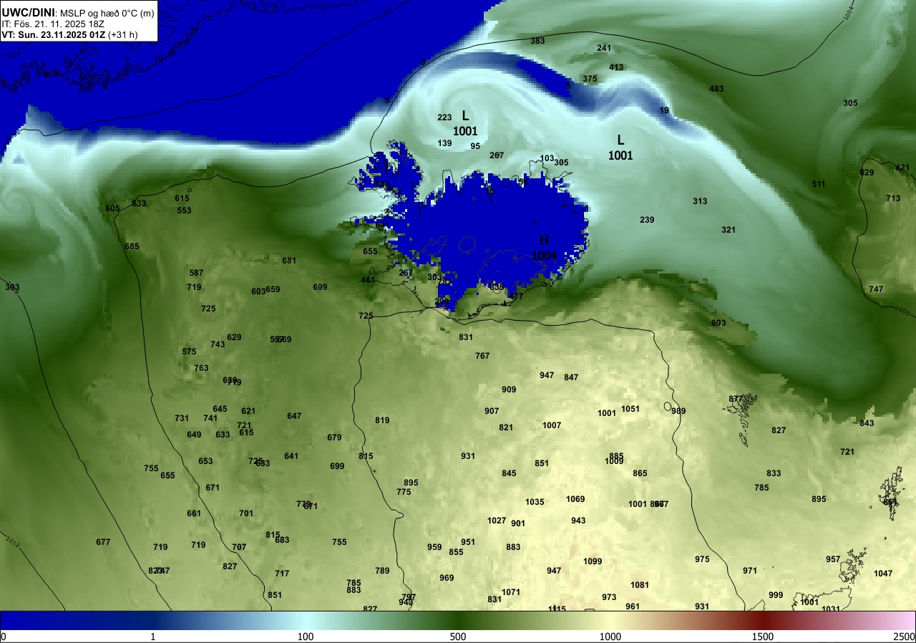Click the map value '1027'
Image resolution: width=916 pixels, height=643 pixels.
tap(497, 521)
